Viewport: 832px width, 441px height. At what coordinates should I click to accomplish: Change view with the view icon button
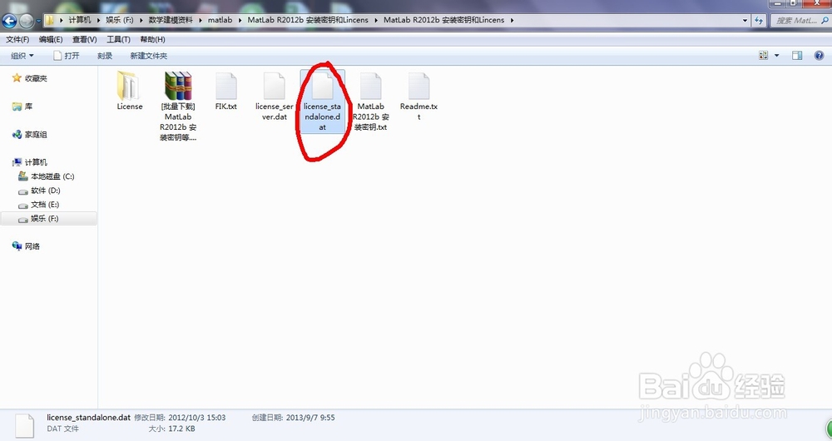click(x=764, y=55)
